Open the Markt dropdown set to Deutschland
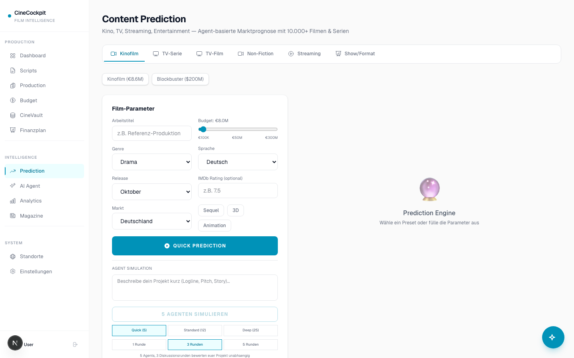 click(151, 221)
